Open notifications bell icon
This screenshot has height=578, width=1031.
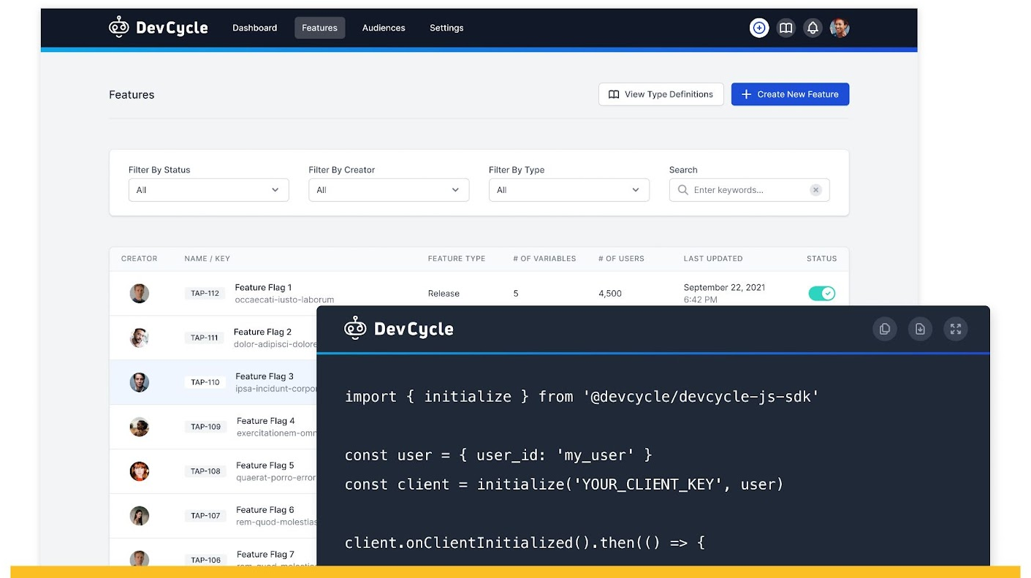click(x=813, y=28)
